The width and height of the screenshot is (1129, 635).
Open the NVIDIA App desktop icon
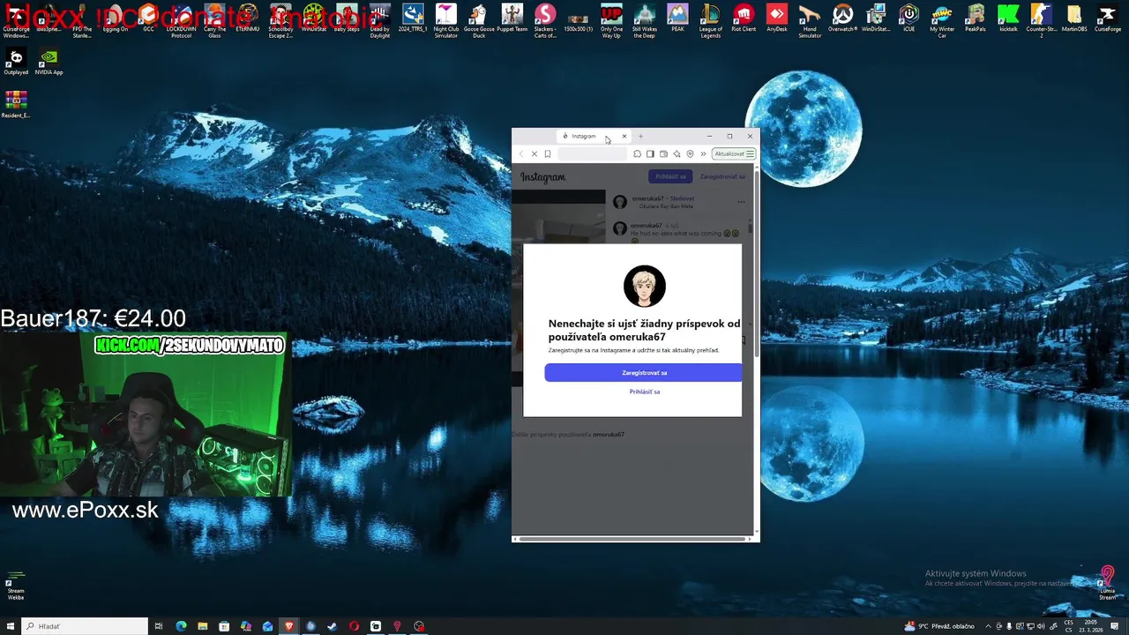point(49,62)
